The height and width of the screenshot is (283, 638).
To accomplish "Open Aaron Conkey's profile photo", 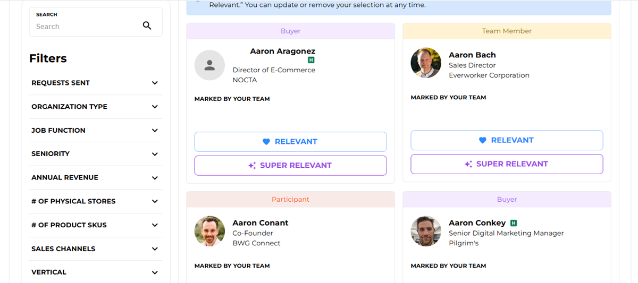I will (426, 231).
